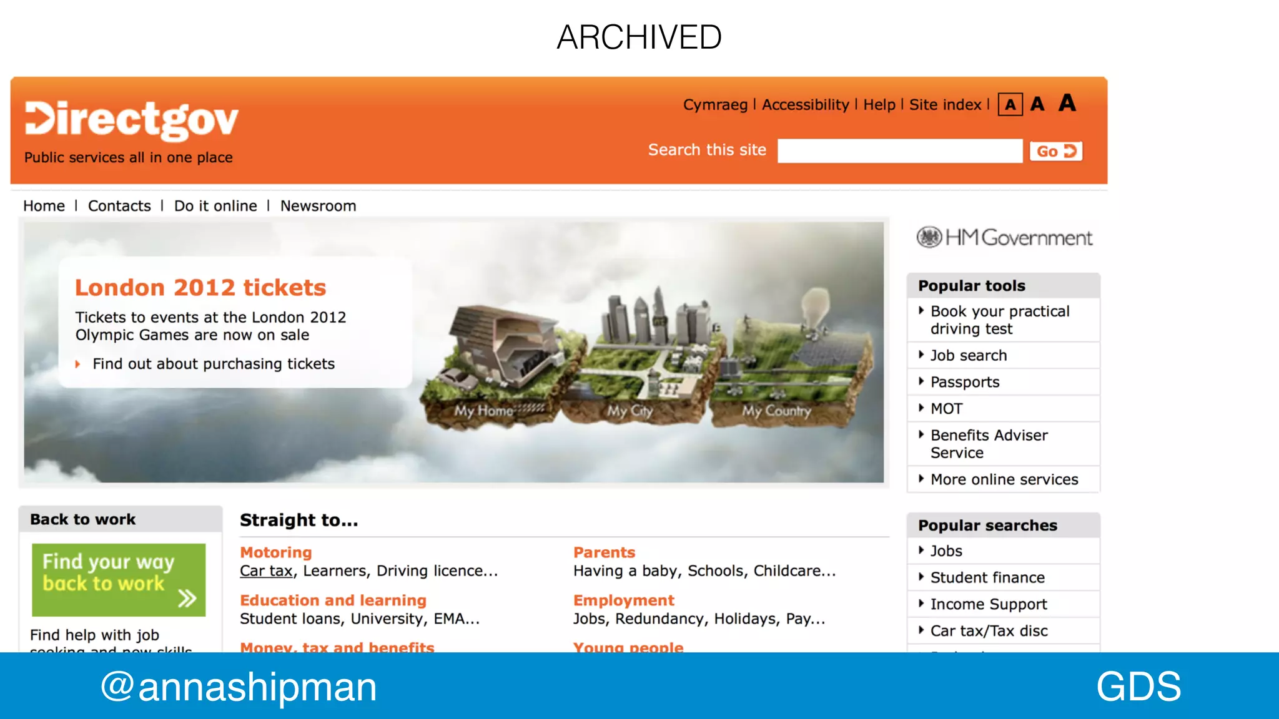Switch to the Cymraeg language link
The width and height of the screenshot is (1279, 719).
[x=715, y=105]
